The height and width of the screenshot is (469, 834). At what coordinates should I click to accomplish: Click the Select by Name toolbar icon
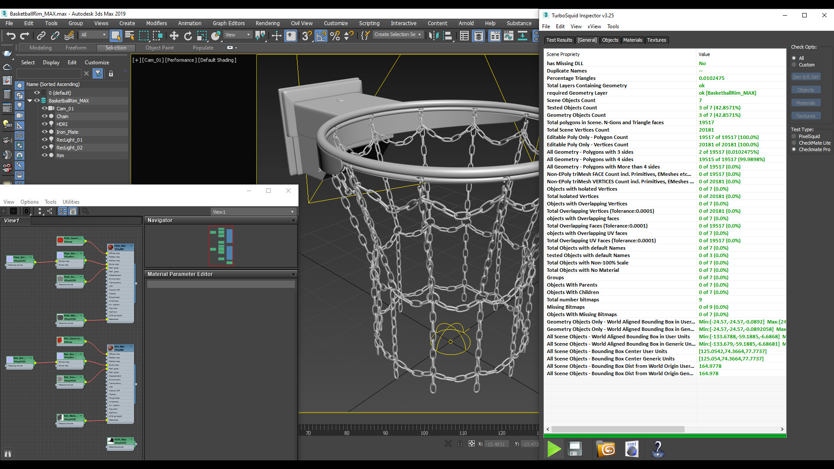pyautogui.click(x=129, y=36)
